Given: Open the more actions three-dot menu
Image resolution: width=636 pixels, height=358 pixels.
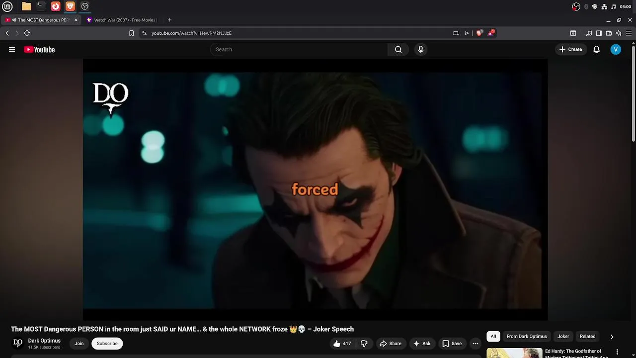Looking at the screenshot, I should click(x=476, y=344).
